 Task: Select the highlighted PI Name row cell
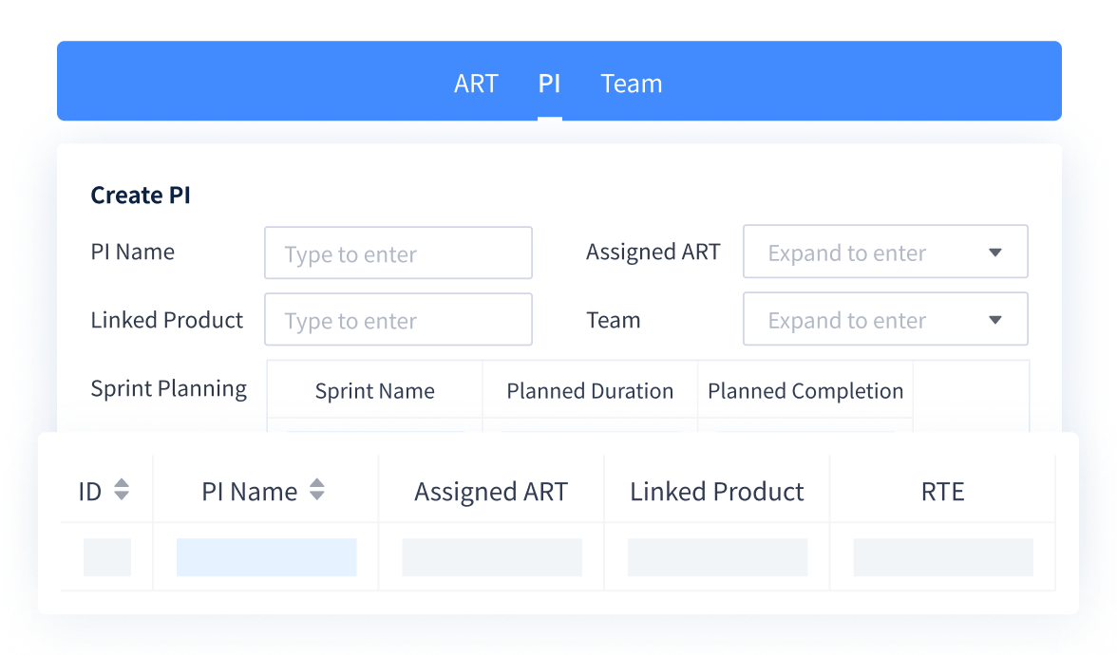pos(267,557)
